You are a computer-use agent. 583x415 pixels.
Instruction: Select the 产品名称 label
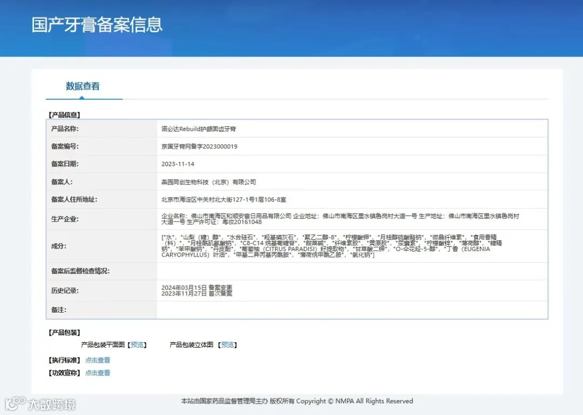coord(65,129)
